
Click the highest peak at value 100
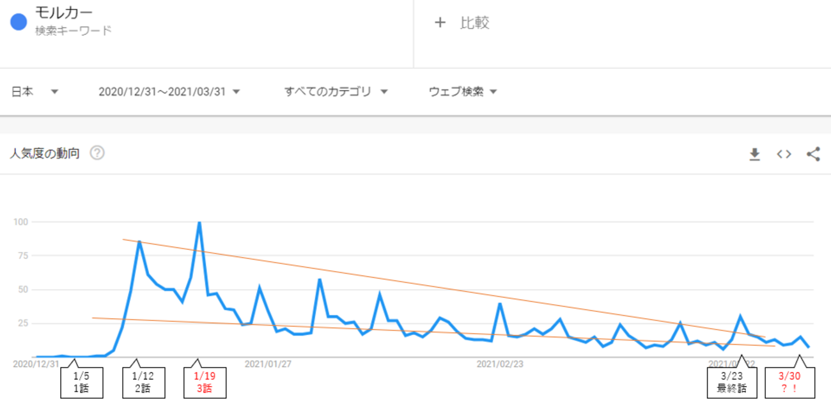click(199, 223)
